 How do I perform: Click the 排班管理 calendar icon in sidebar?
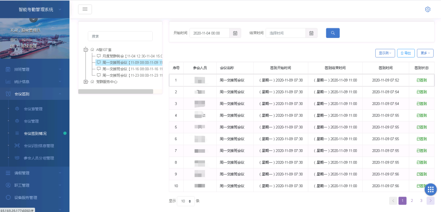[x=8, y=69]
